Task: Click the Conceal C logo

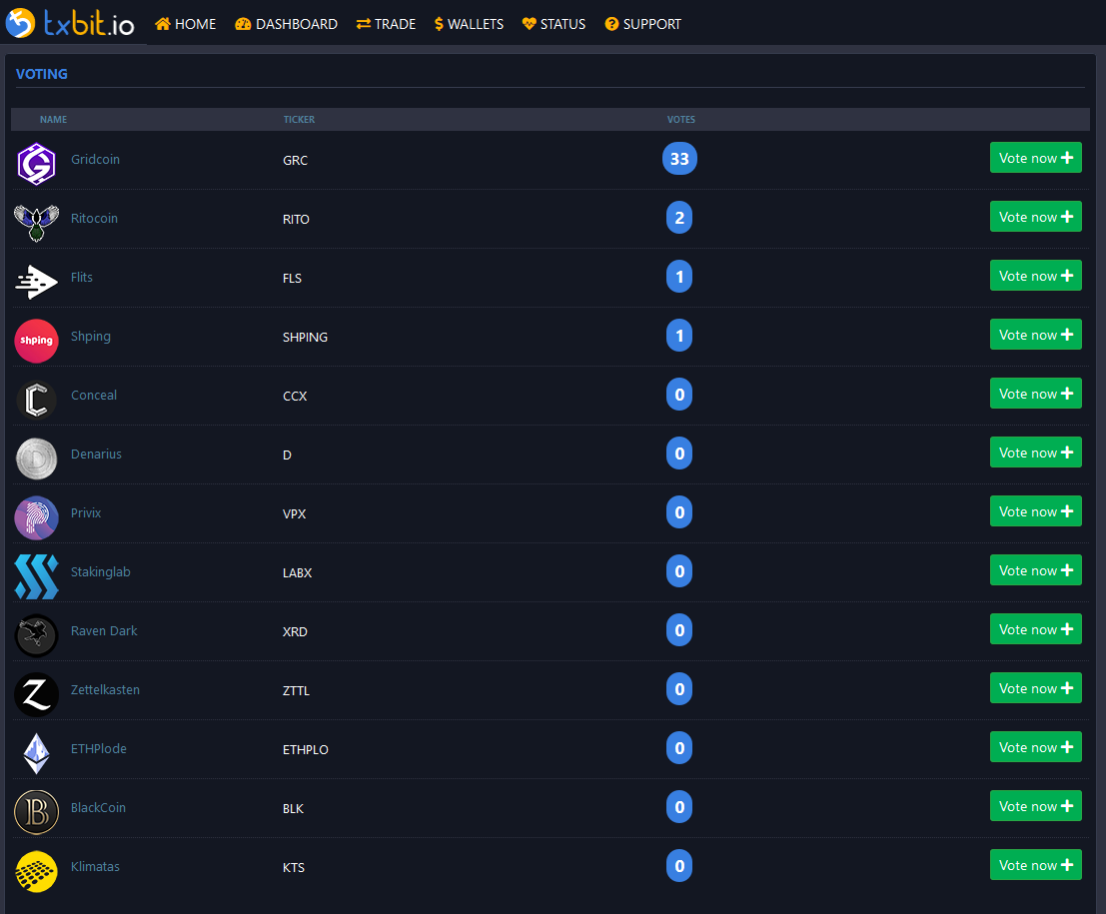Action: coord(36,400)
